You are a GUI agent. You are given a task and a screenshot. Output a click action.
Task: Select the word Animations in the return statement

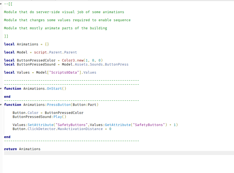click(x=30, y=149)
